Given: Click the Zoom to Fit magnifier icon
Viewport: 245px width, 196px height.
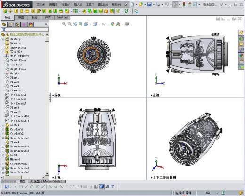Looking at the screenshot, I should (64, 24).
